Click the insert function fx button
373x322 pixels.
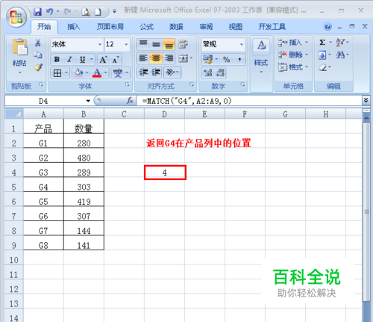click(x=130, y=101)
